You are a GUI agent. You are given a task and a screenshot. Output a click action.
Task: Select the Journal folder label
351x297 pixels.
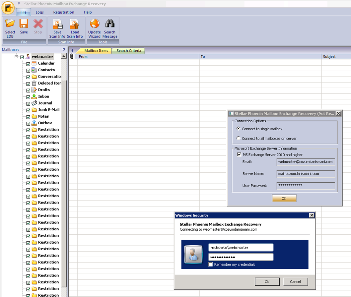[x=45, y=103]
